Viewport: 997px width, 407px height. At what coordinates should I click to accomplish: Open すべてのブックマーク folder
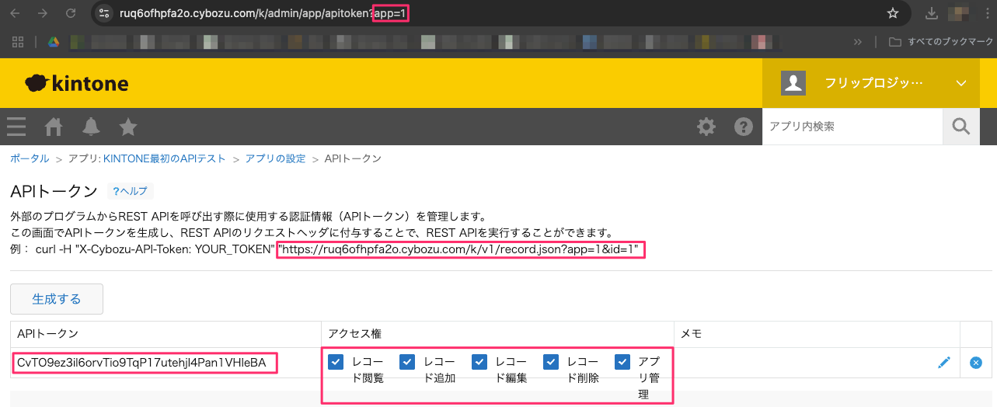click(x=942, y=42)
